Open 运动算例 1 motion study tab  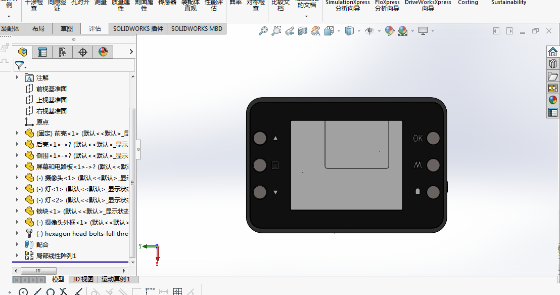pos(116,279)
